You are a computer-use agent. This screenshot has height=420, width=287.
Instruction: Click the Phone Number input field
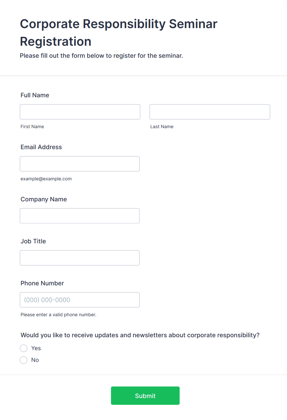80,300
